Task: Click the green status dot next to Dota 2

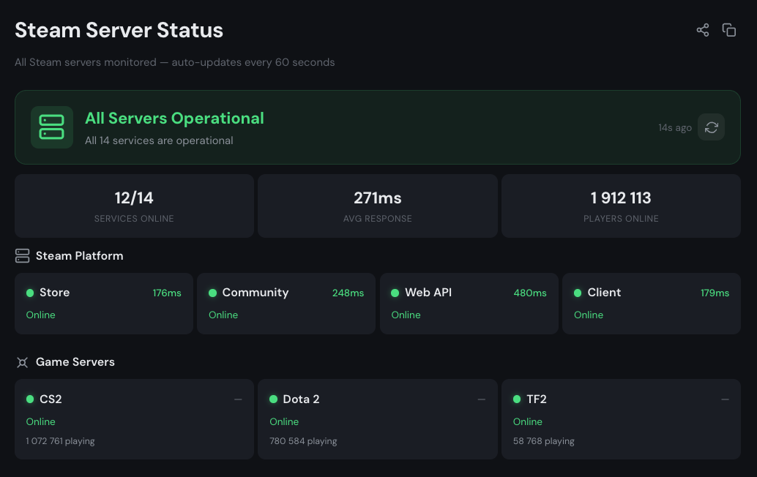Action: (x=273, y=399)
